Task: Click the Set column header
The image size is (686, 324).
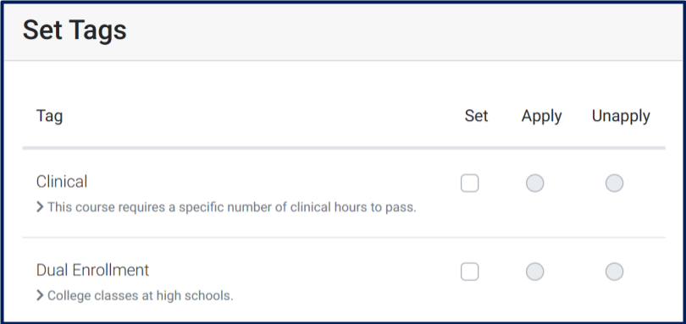Action: click(476, 116)
